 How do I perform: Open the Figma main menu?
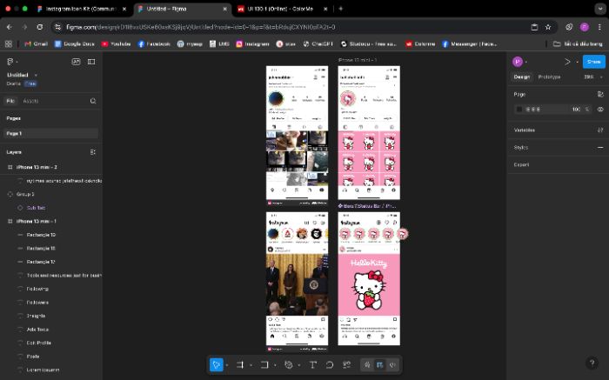coord(12,62)
